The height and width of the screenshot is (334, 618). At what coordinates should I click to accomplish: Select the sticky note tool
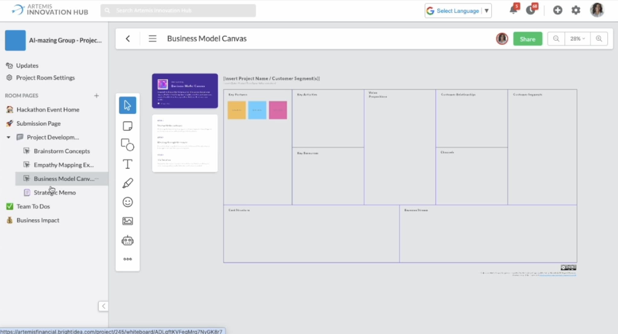(x=127, y=126)
